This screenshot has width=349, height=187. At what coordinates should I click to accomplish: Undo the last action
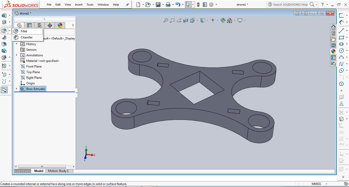pos(178,5)
